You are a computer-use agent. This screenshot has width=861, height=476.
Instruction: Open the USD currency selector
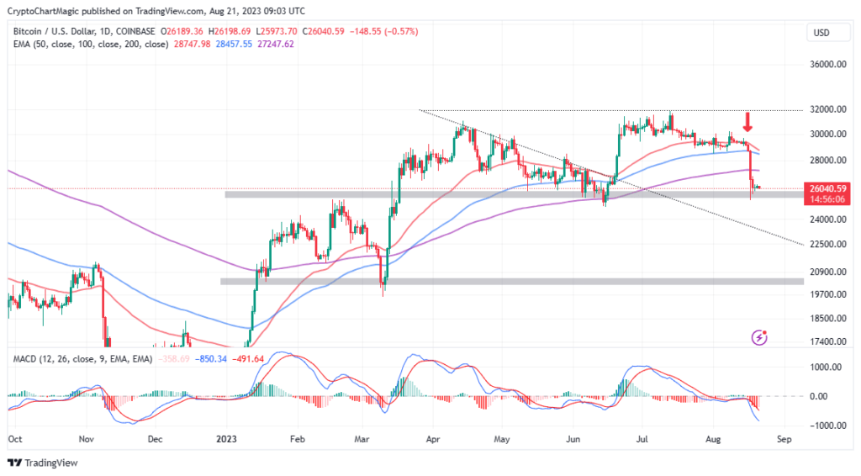click(x=821, y=32)
